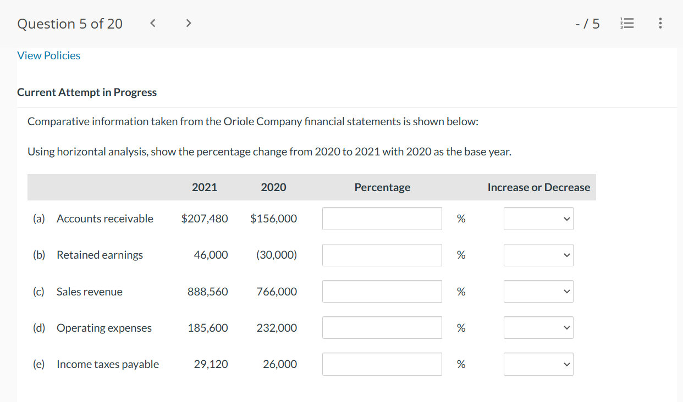Click the Accounts receivable 2021 value $207,480
The image size is (683, 402).
(x=205, y=219)
